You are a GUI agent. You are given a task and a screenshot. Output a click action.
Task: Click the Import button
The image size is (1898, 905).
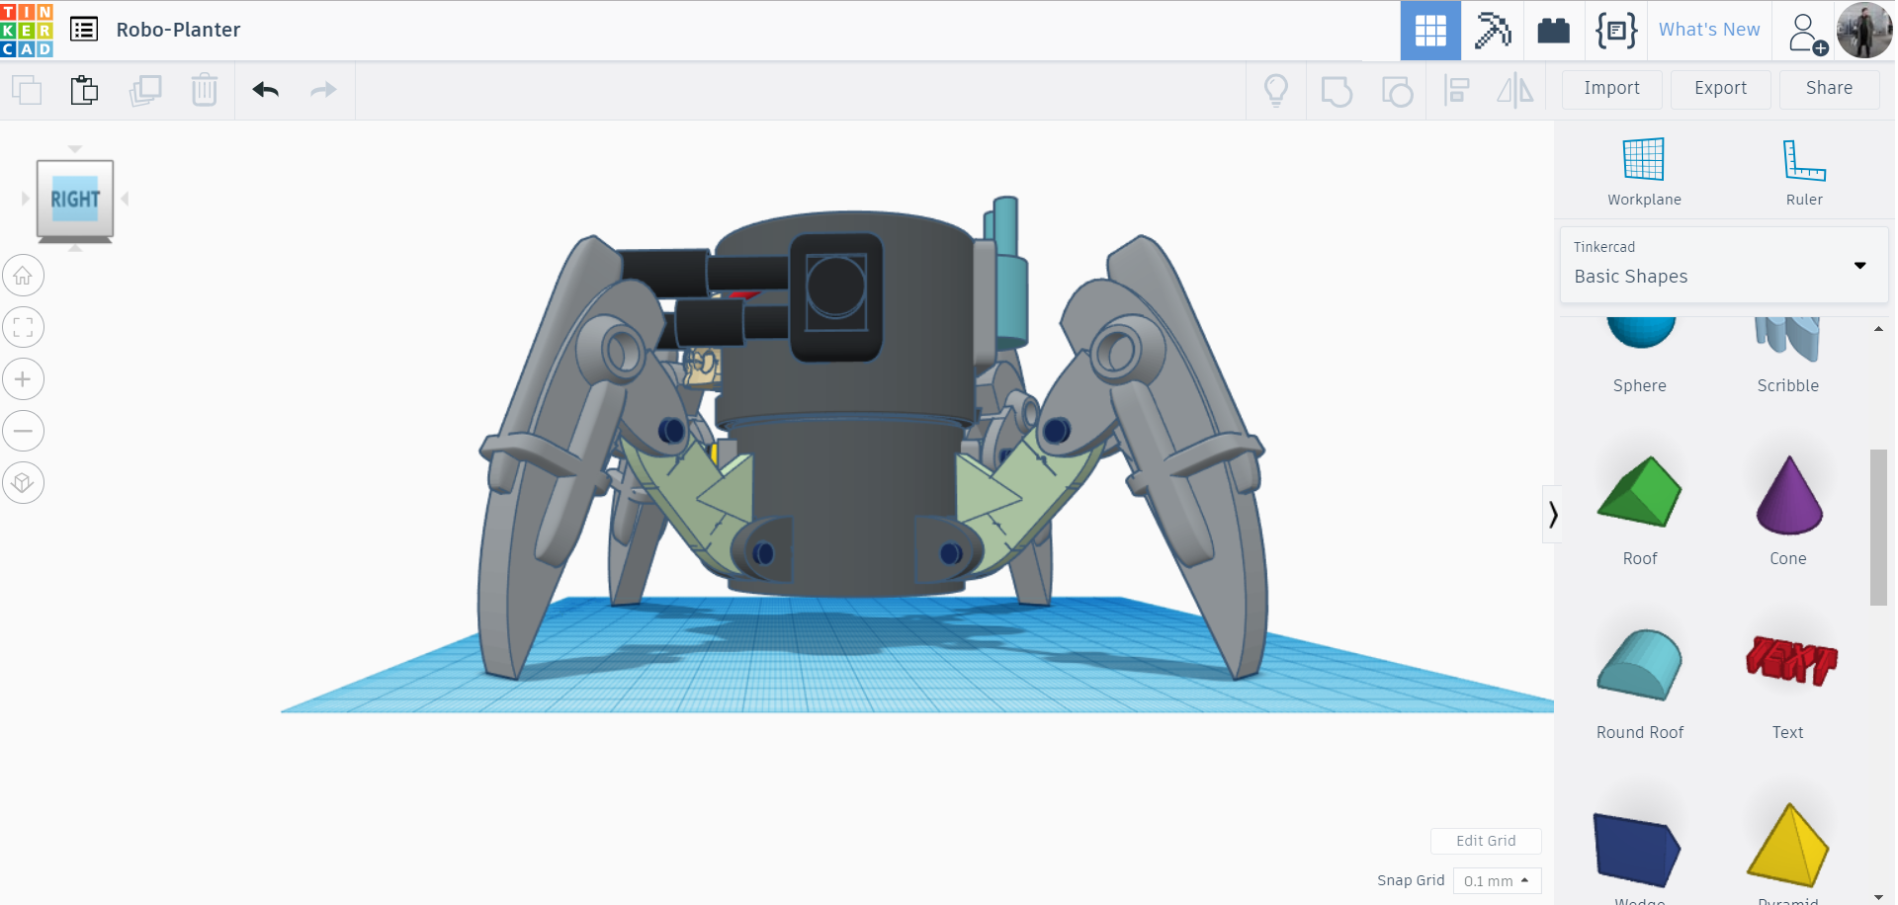coord(1611,89)
